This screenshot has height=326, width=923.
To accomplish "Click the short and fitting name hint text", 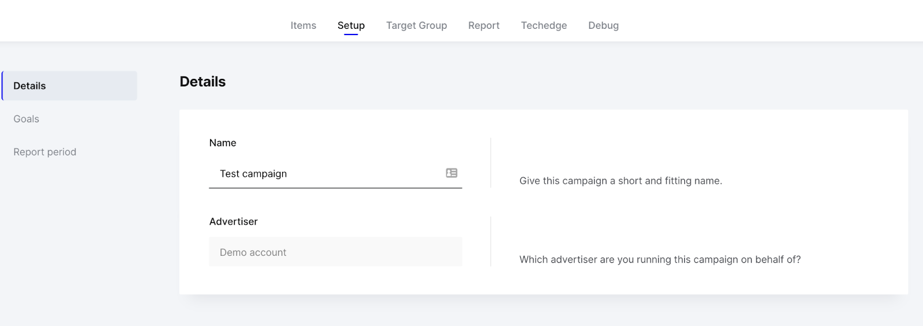I will 621,181.
